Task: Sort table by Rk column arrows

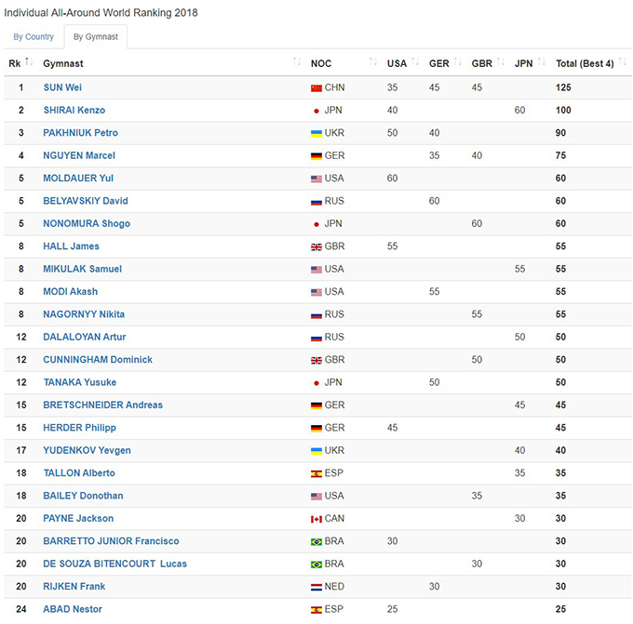Action: pyautogui.click(x=30, y=62)
